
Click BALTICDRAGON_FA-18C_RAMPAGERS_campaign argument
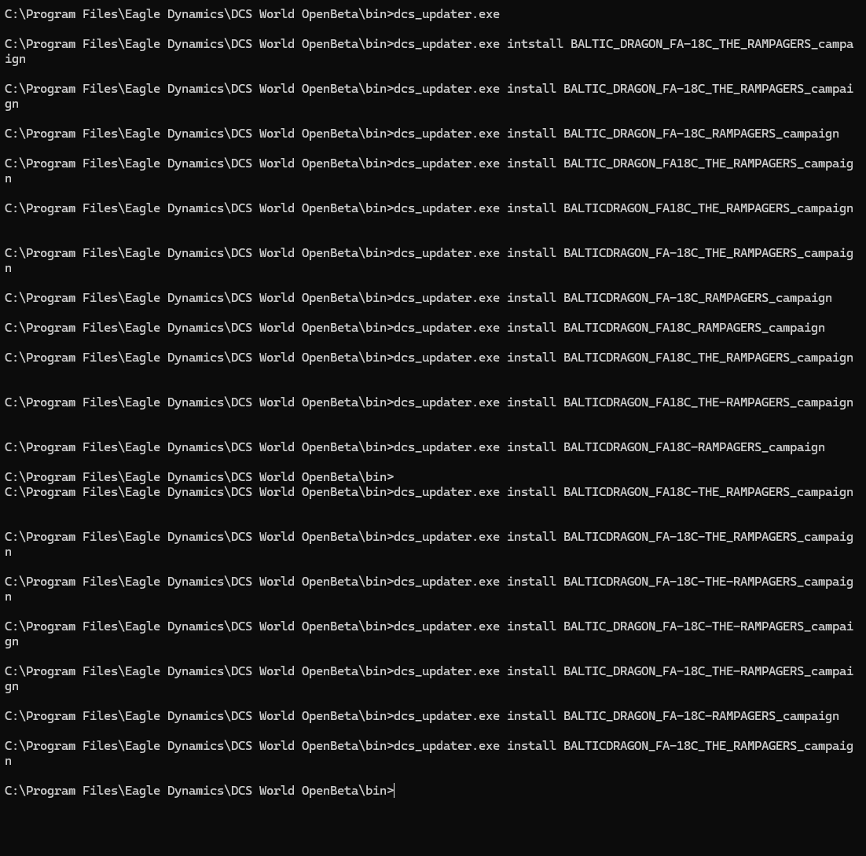[698, 298]
